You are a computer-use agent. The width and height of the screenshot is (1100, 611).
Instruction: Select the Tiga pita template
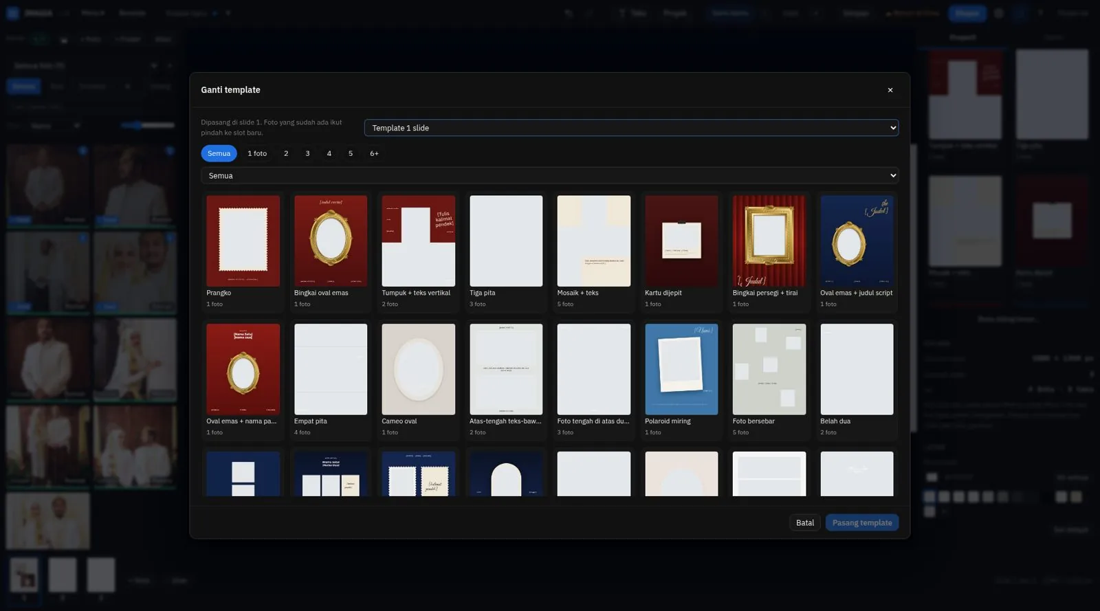[x=506, y=252]
